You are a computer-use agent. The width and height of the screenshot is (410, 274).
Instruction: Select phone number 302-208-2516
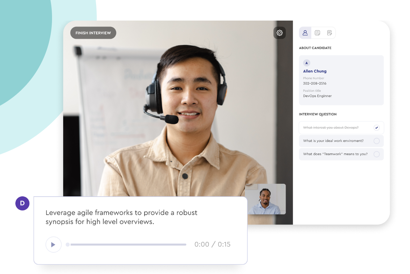point(315,84)
